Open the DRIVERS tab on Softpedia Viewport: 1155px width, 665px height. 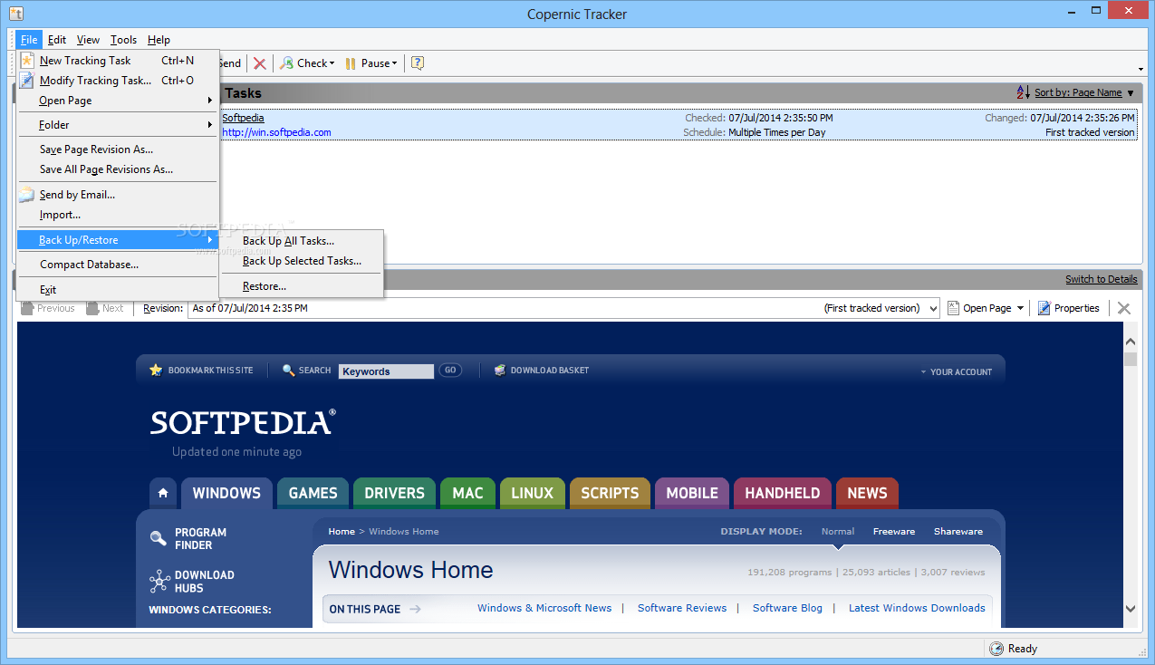394,493
